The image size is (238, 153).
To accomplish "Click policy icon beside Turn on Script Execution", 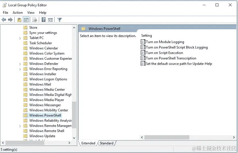I will [143, 53].
